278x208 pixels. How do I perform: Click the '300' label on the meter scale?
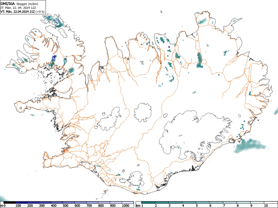[42, 206]
